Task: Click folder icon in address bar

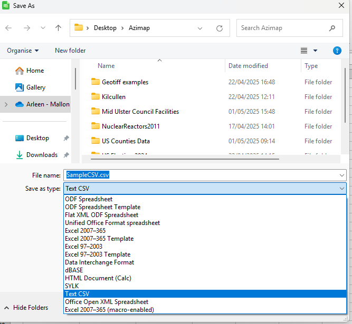Action: click(x=79, y=27)
